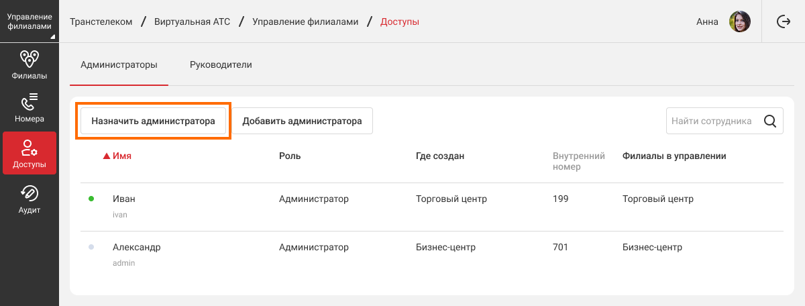
Task: Open the Филиалы sidebar section
Action: pos(30,65)
